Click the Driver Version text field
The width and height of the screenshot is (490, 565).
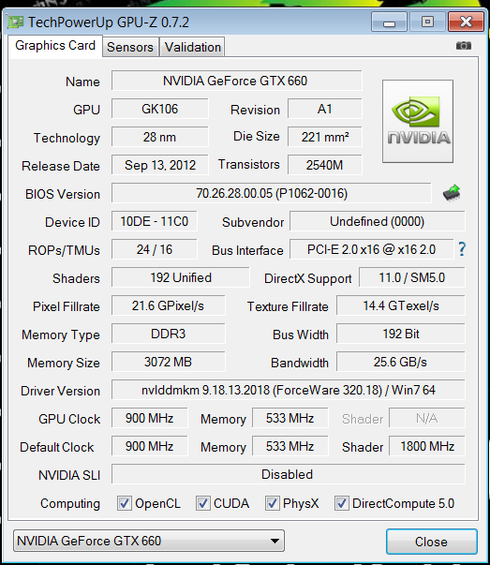[x=289, y=390]
